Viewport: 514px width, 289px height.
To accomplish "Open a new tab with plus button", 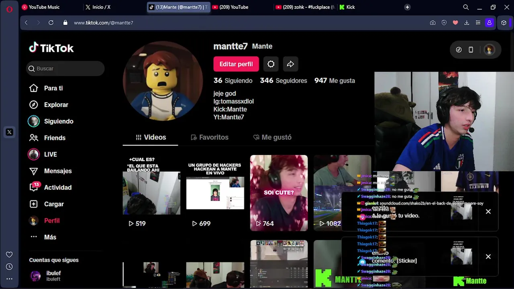I will pos(407,7).
